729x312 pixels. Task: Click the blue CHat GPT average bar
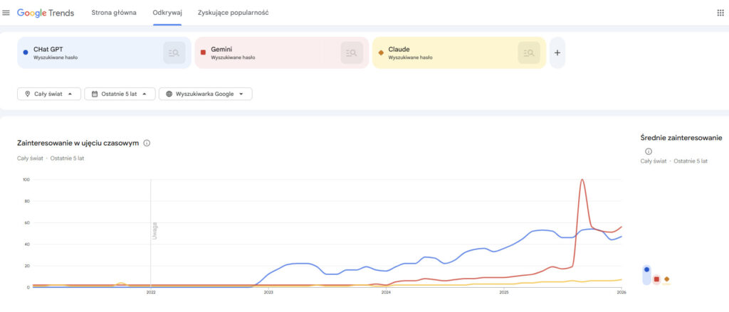[646, 275]
